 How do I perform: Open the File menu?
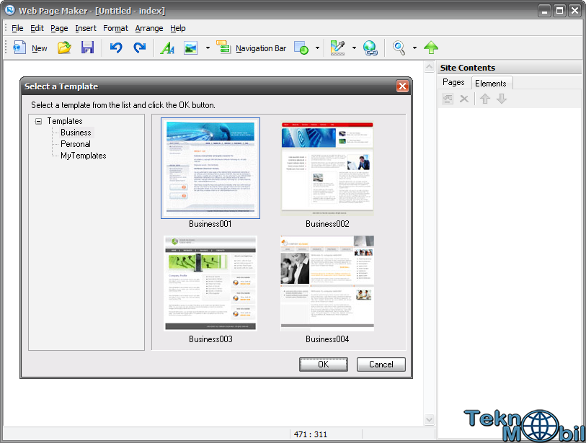click(17, 28)
